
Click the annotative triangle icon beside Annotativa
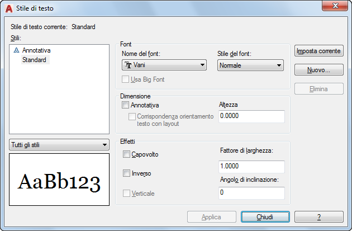[16, 50]
